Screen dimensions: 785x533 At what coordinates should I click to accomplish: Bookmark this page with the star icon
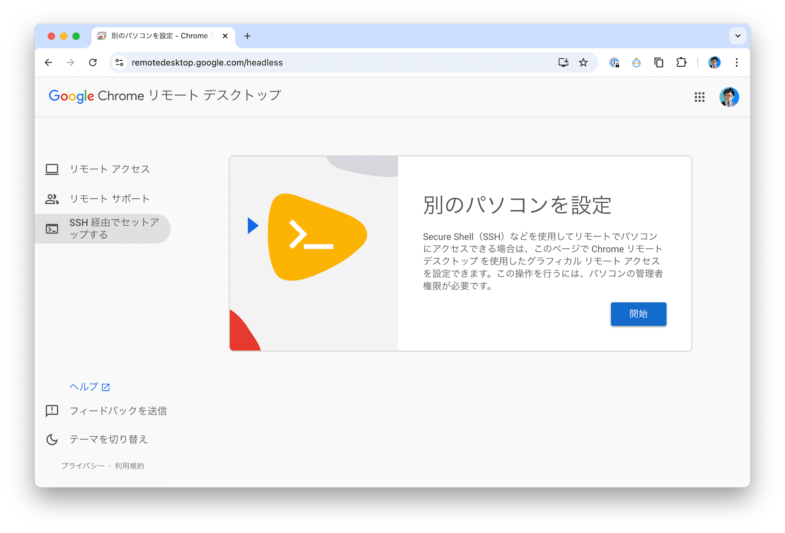coord(583,62)
